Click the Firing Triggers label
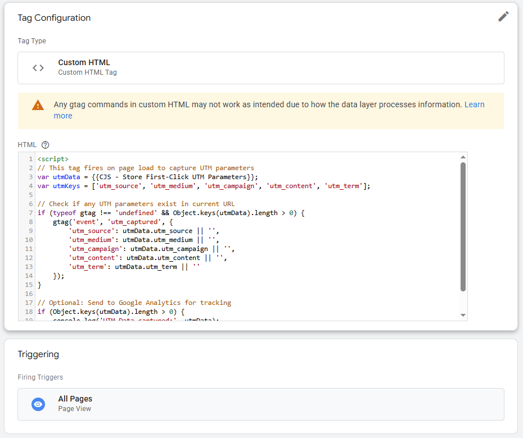This screenshot has height=438, width=523. [x=40, y=377]
